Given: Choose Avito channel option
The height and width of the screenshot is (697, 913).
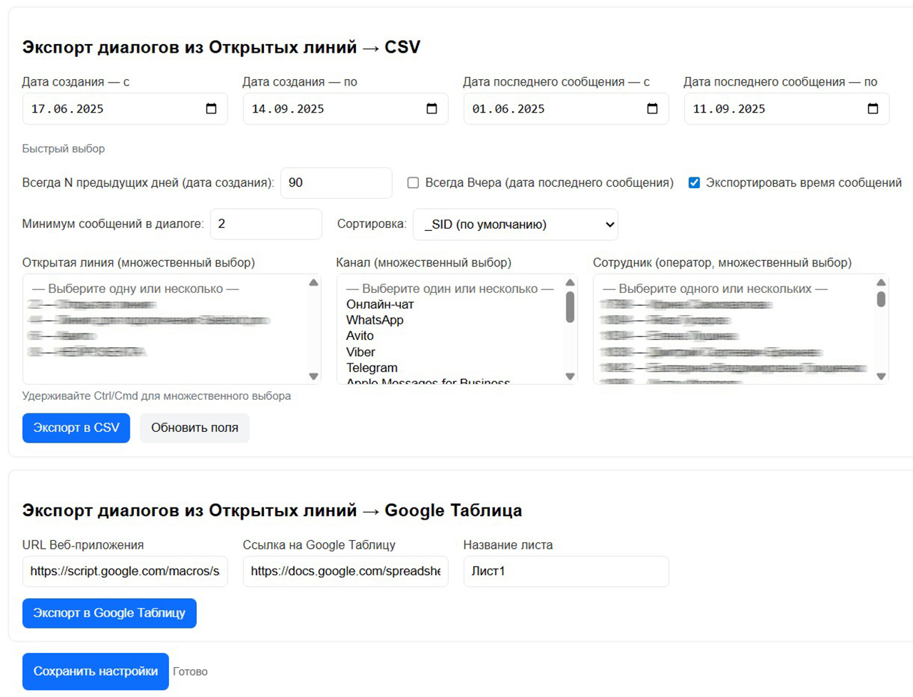Looking at the screenshot, I should (360, 336).
